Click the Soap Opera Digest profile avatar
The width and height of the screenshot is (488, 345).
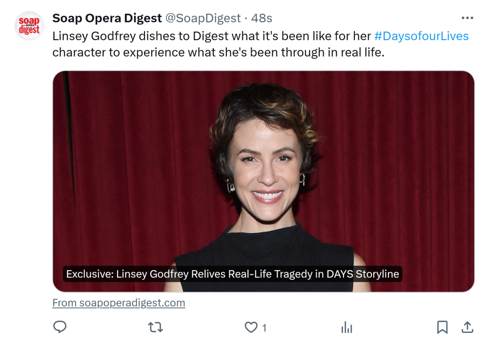click(x=29, y=26)
